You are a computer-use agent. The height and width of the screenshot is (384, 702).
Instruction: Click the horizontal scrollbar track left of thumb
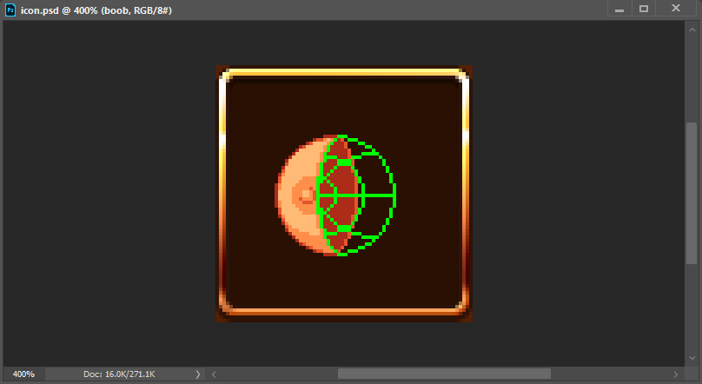tap(278, 374)
